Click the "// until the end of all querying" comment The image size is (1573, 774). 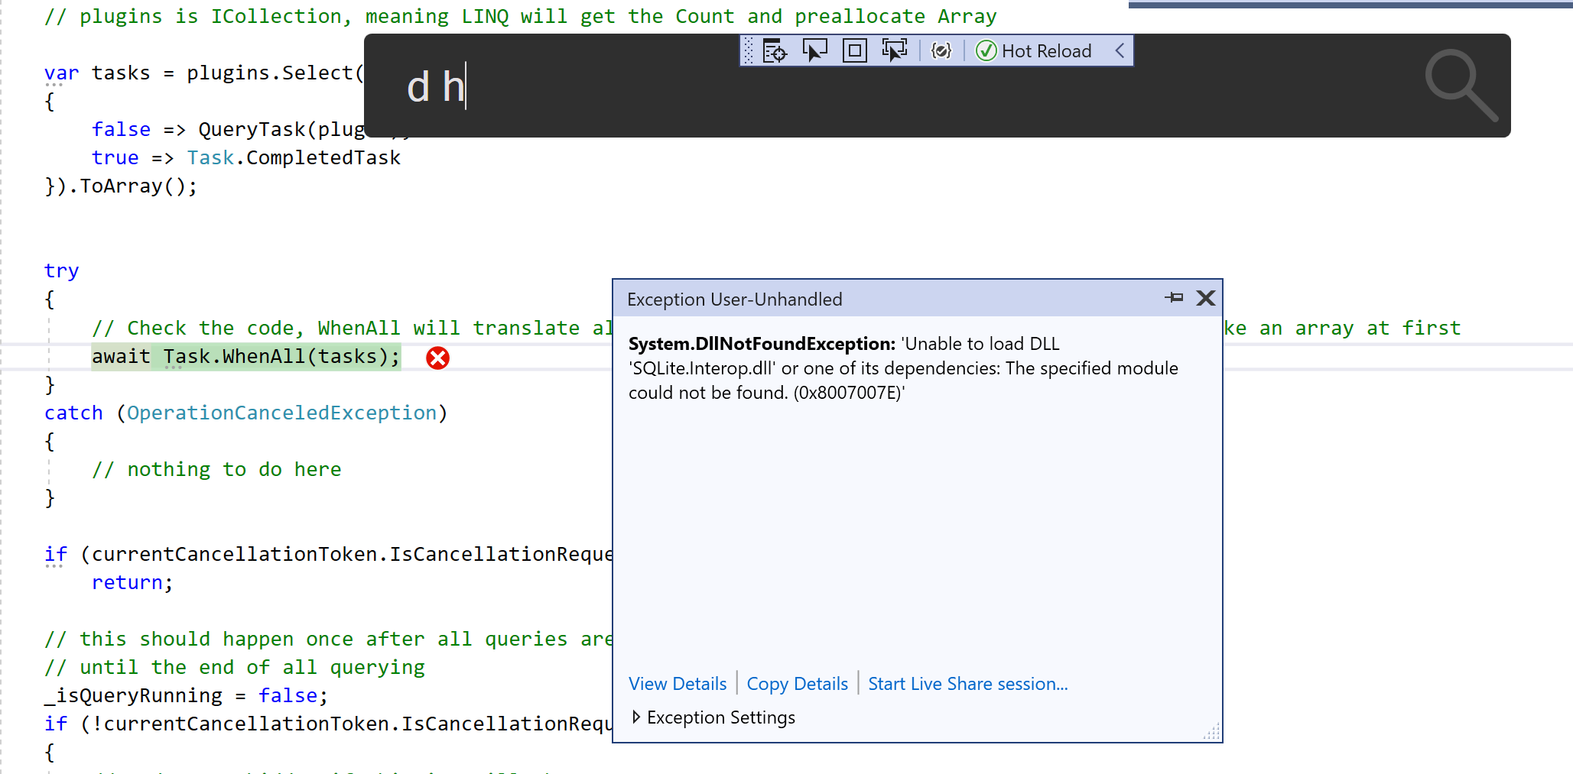click(234, 668)
